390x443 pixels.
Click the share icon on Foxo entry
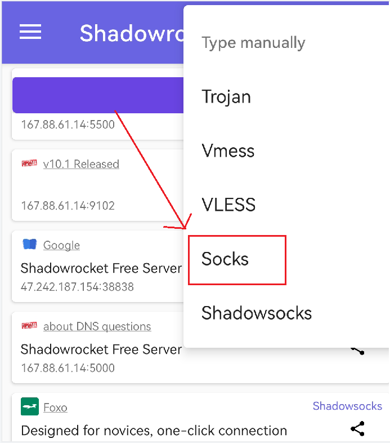pyautogui.click(x=357, y=428)
